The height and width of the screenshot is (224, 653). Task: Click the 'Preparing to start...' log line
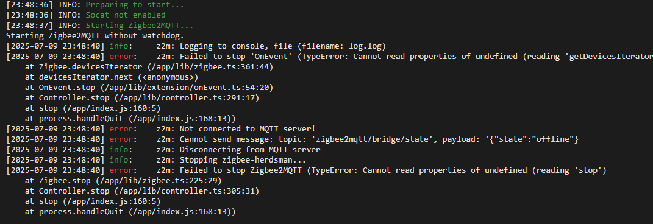[135, 5]
